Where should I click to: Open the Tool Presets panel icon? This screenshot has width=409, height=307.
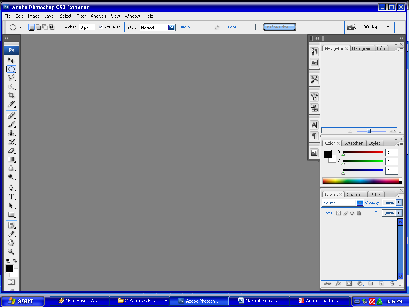pos(314,80)
